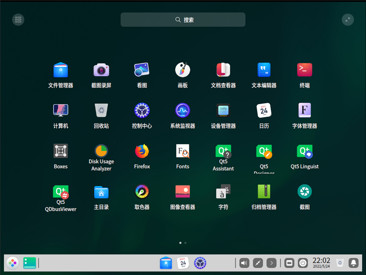Image resolution: width=366 pixels, height=275 pixels.
Task: Open 取色器 color picker app
Action: click(142, 192)
